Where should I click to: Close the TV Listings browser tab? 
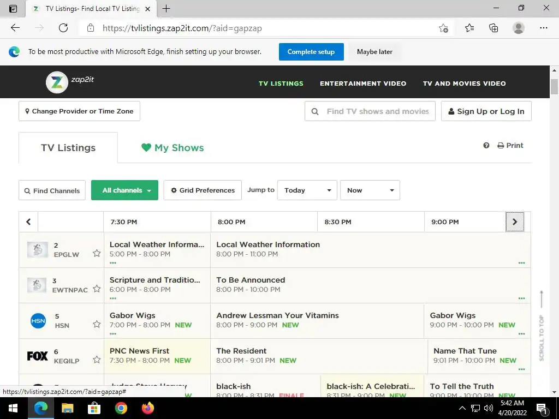pyautogui.click(x=147, y=9)
